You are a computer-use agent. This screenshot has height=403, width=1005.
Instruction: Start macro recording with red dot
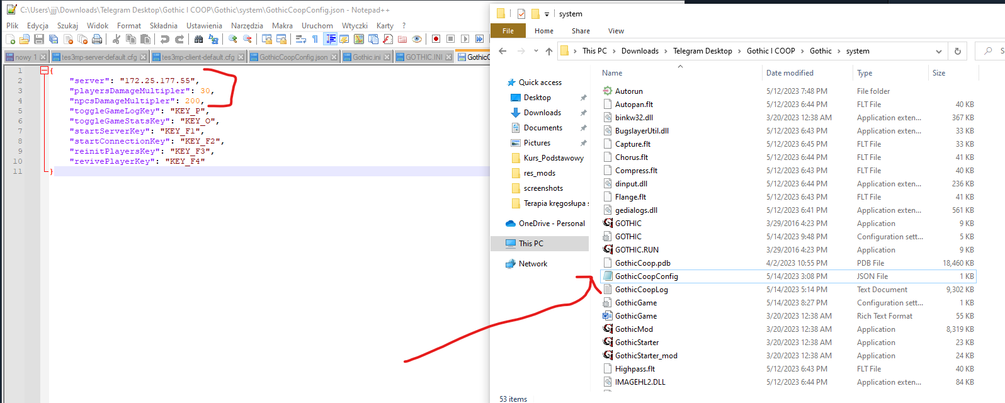coord(436,39)
